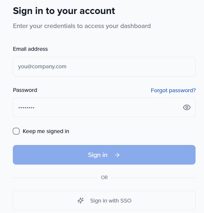Choose Sign in with SSO button

(104, 200)
